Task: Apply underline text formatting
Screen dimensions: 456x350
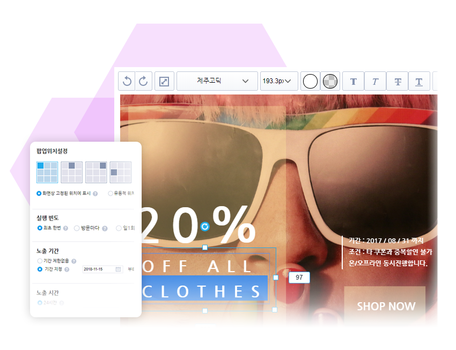Action: [x=419, y=81]
